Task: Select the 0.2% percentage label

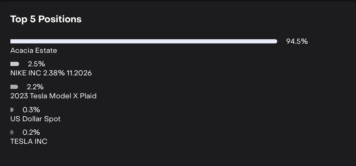Action: [x=31, y=132]
